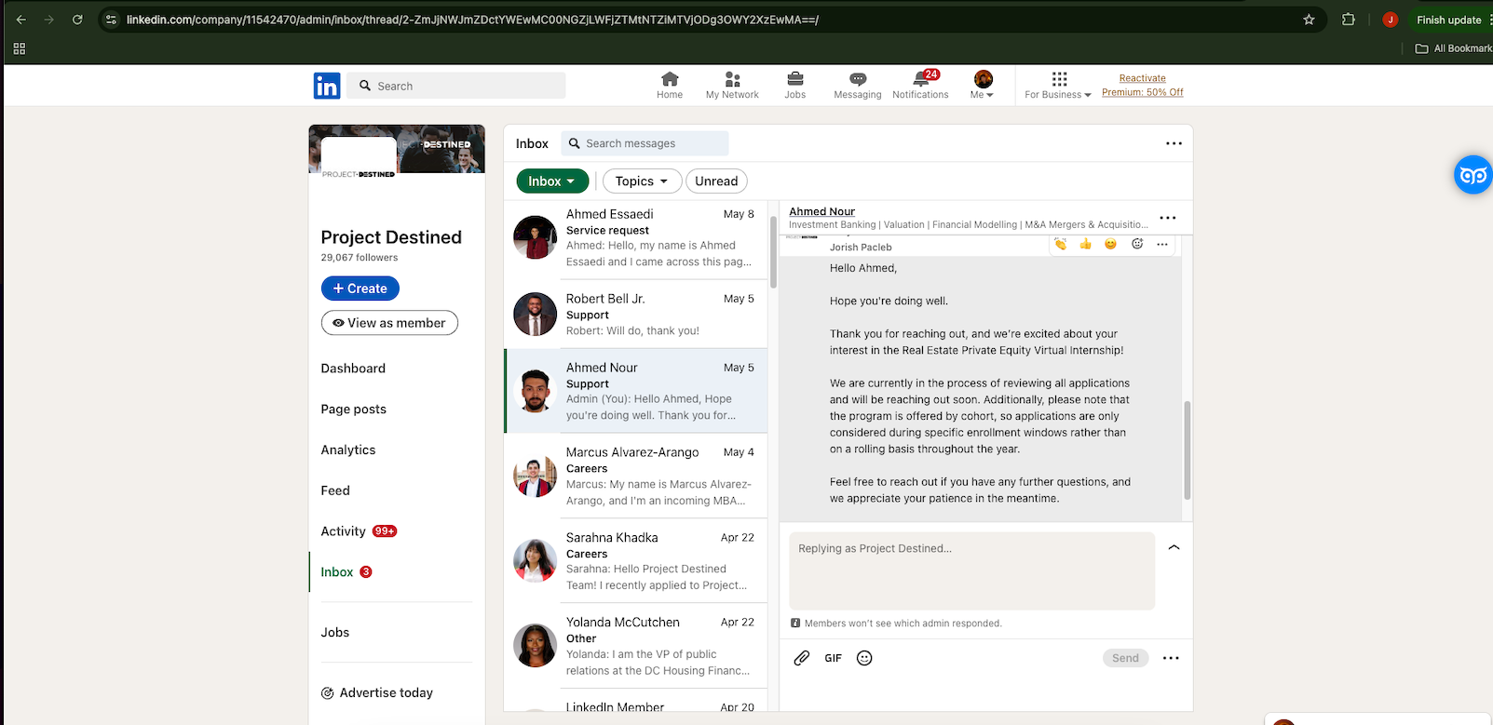Viewport: 1493px width, 725px height.
Task: Open Yolanda McCutchen's conversation
Action: point(636,646)
